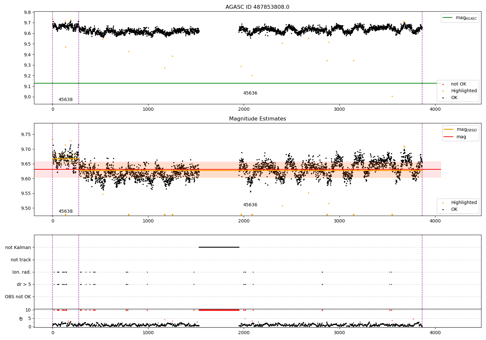
Task: Click the 'Ion. rad.' row label
Action: 22,272
